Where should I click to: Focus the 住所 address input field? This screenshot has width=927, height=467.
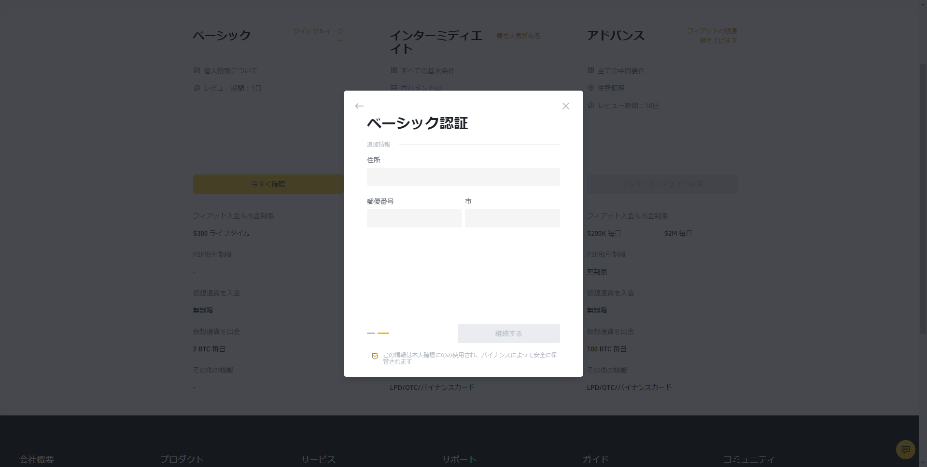point(463,177)
